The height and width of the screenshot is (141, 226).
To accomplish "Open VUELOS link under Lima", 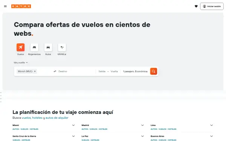I will [162, 129].
